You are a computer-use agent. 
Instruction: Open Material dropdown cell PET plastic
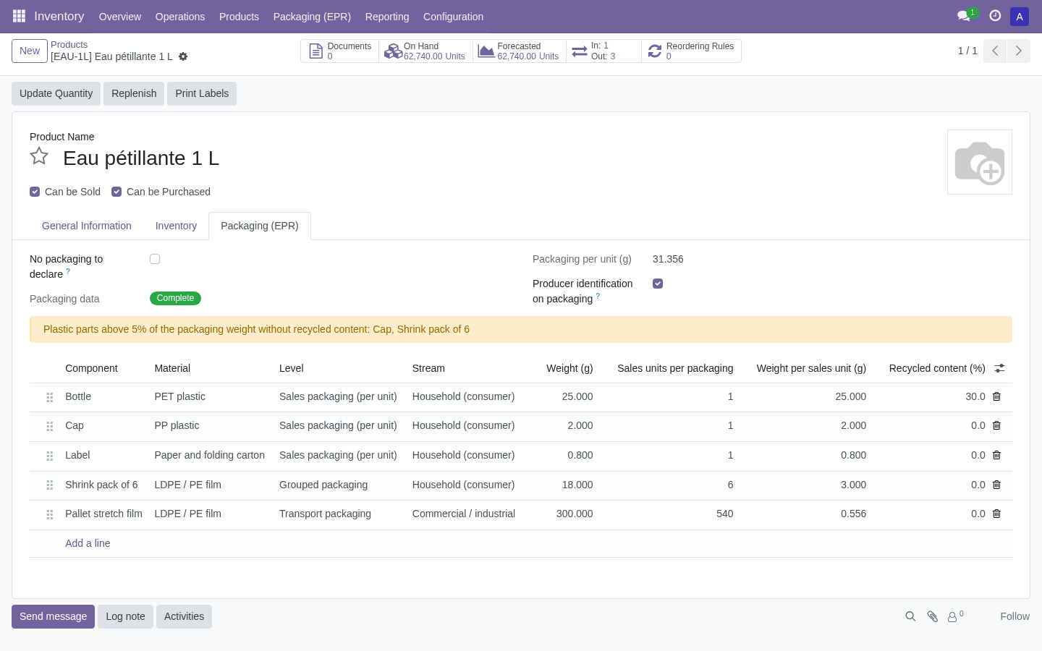(x=211, y=396)
